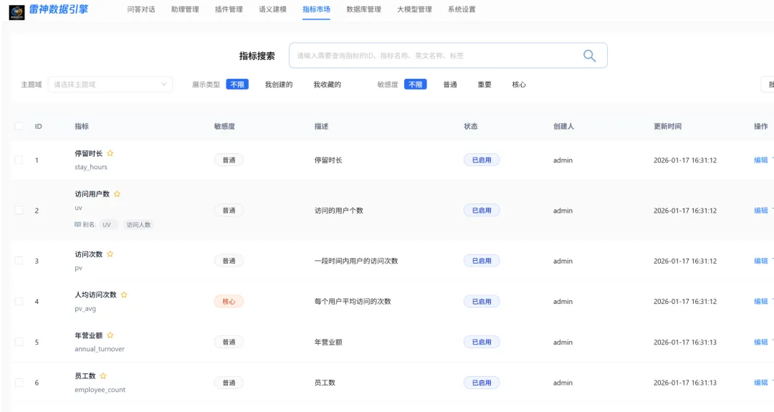Click description 每个用户平均访问的次数
Viewport: 774px width, 412px height.
pyautogui.click(x=353, y=302)
